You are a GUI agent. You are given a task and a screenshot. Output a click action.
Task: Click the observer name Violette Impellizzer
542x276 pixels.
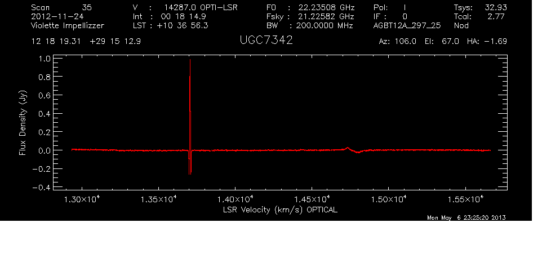pyautogui.click(x=68, y=25)
